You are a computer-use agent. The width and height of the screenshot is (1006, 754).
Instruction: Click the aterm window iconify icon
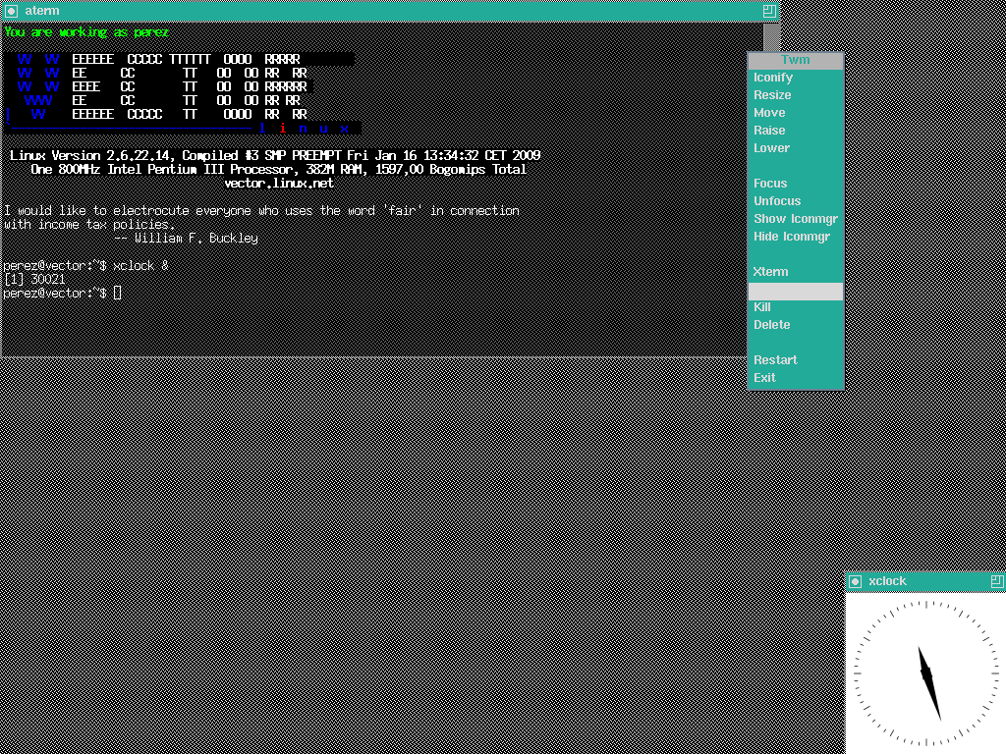tap(12, 11)
